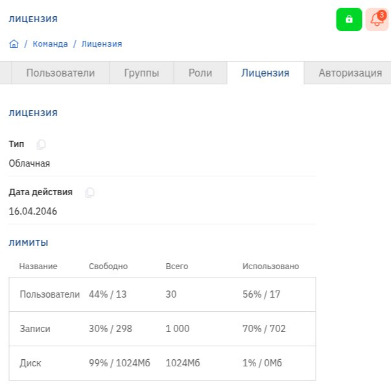Select the active Лицензия tab
391x391 pixels.
click(x=265, y=73)
